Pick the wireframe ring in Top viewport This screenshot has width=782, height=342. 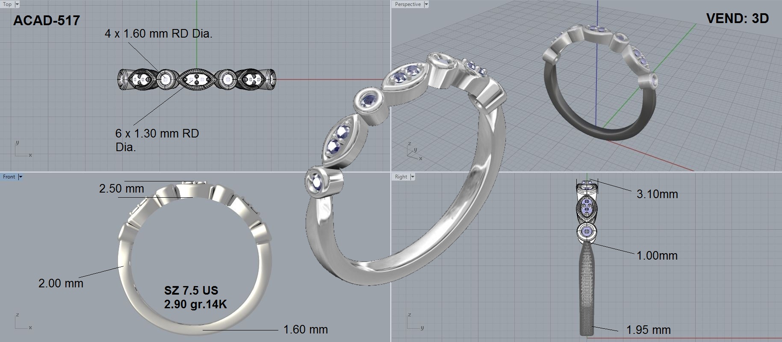[197, 79]
